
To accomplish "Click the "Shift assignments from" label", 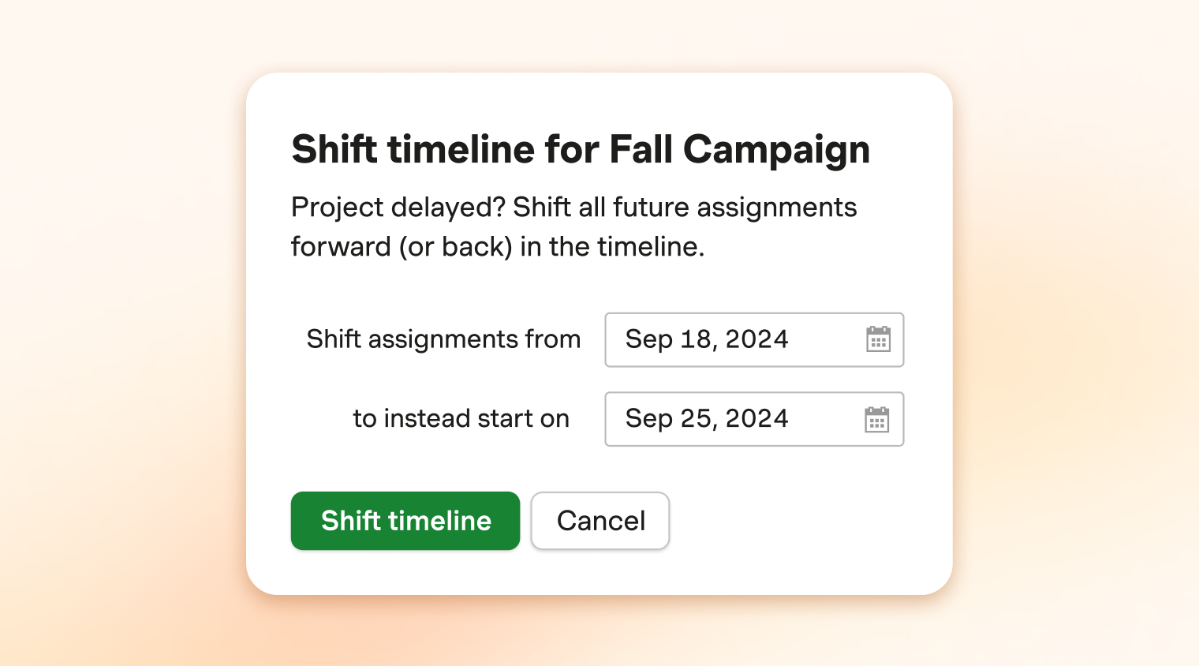I will 443,339.
